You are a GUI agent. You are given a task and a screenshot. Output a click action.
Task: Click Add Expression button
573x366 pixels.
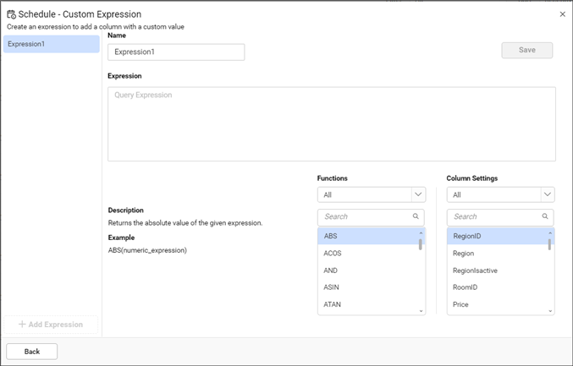(51, 325)
